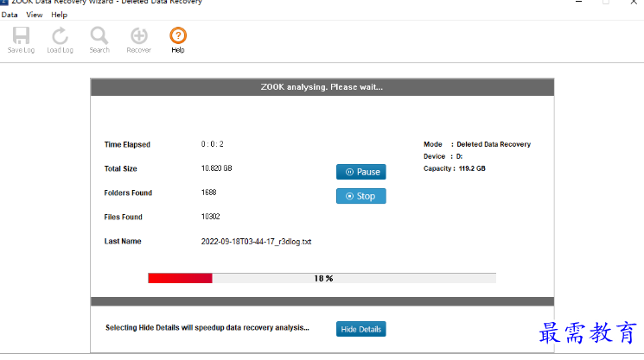The height and width of the screenshot is (360, 644).
Task: Open the Data menu
Action: [10, 15]
